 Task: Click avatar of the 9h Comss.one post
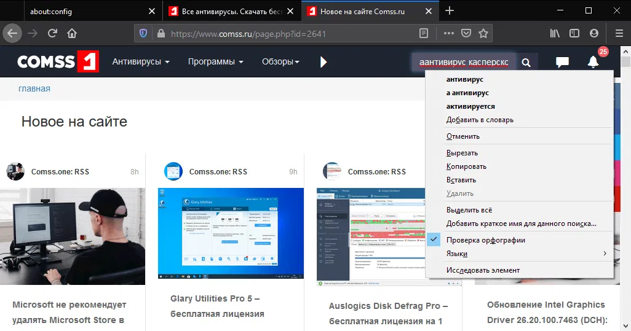point(173,171)
